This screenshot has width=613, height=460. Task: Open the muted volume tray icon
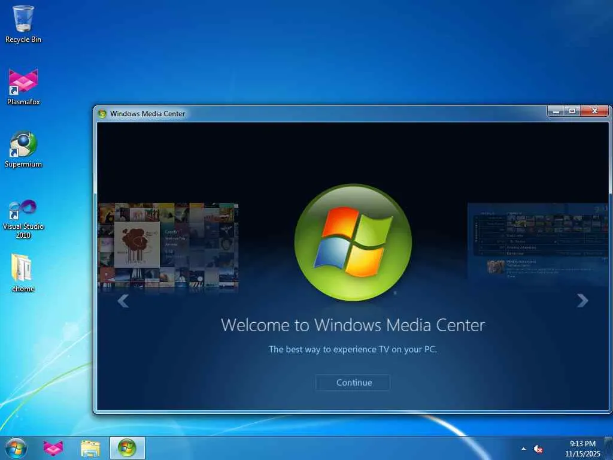pos(538,449)
